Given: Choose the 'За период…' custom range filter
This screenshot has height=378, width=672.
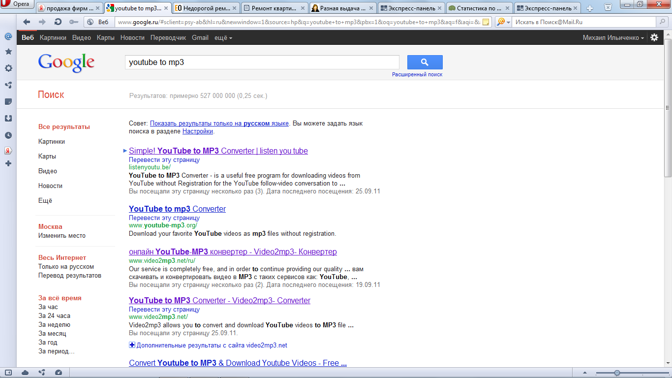Looking at the screenshot, I should [x=57, y=351].
